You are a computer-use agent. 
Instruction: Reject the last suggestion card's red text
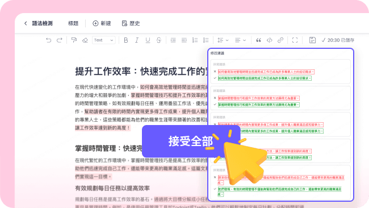(x=215, y=177)
